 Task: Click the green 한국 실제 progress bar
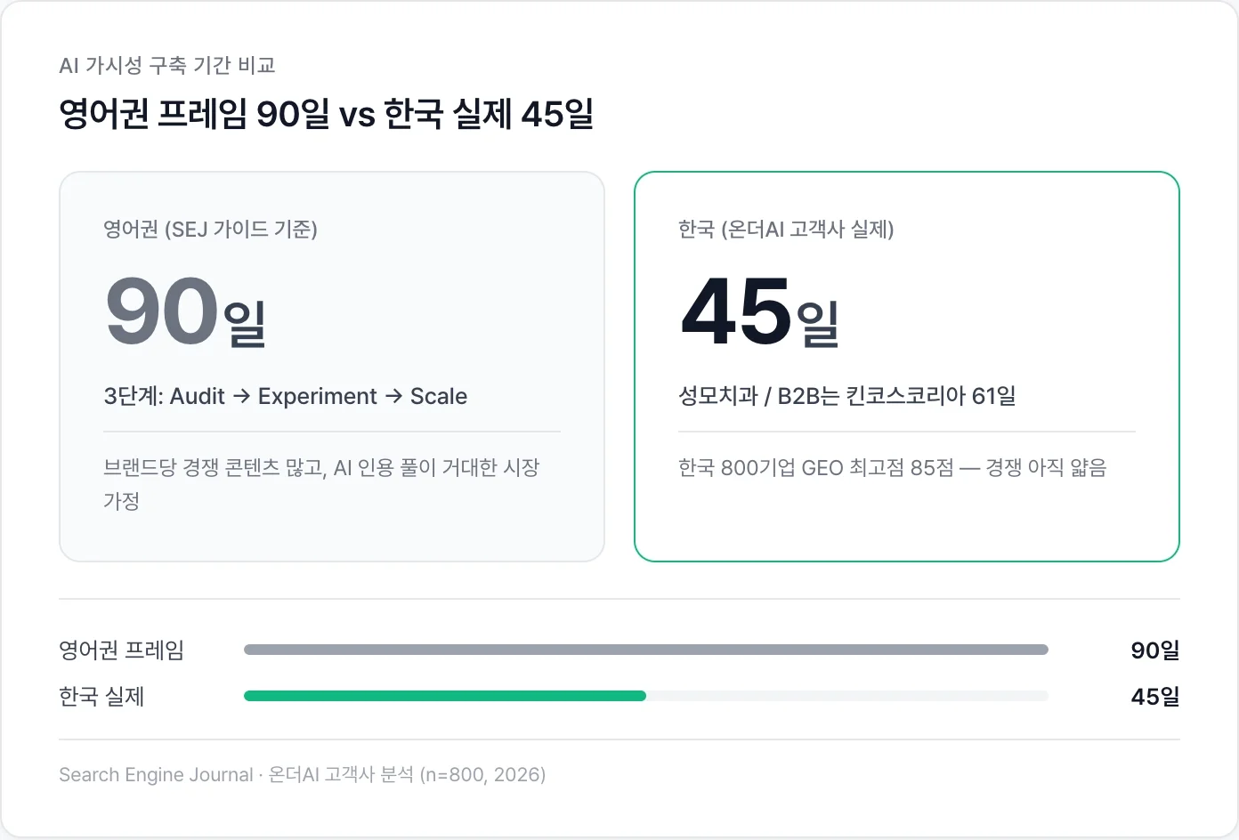[x=445, y=696]
